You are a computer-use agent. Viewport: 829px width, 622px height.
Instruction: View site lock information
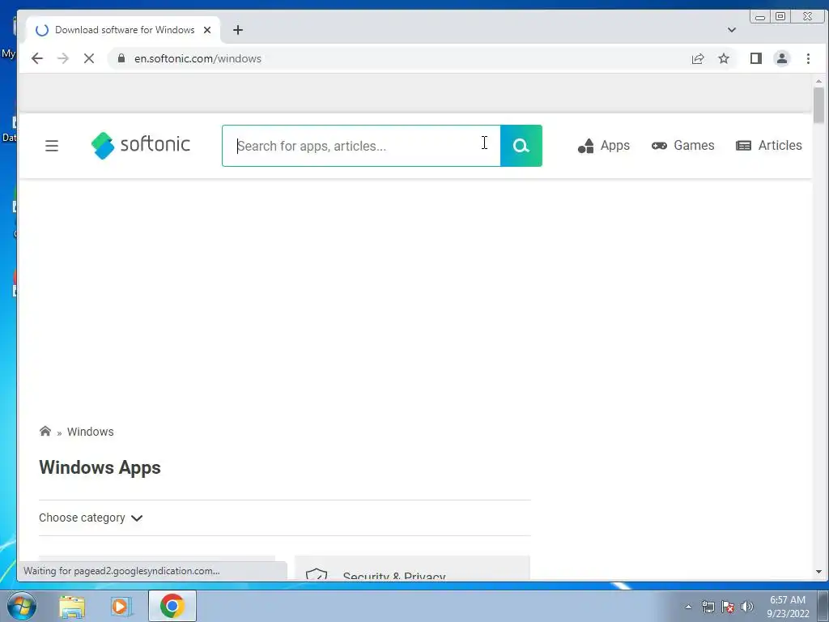(x=121, y=58)
